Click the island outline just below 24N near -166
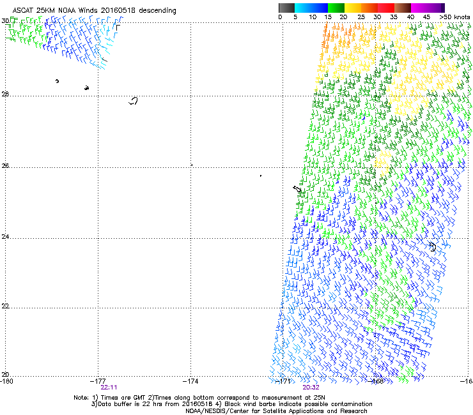The image size is (473, 415). [433, 247]
